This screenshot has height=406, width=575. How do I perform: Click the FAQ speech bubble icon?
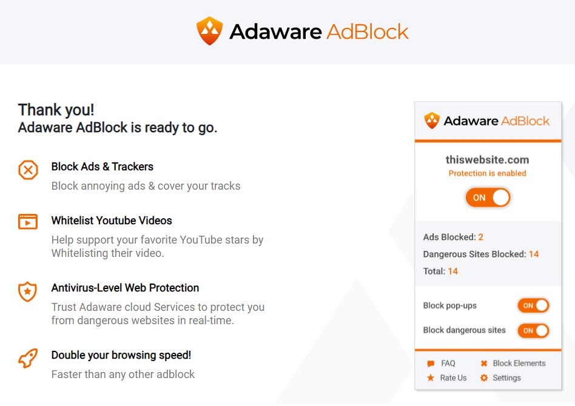[431, 364]
